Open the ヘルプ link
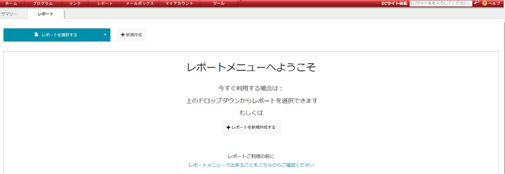 pos(494,3)
